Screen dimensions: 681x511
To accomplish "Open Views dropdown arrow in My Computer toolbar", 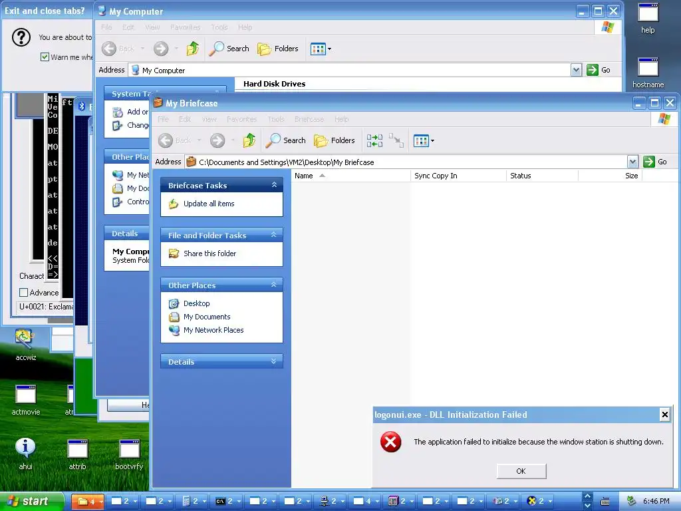I will (329, 49).
